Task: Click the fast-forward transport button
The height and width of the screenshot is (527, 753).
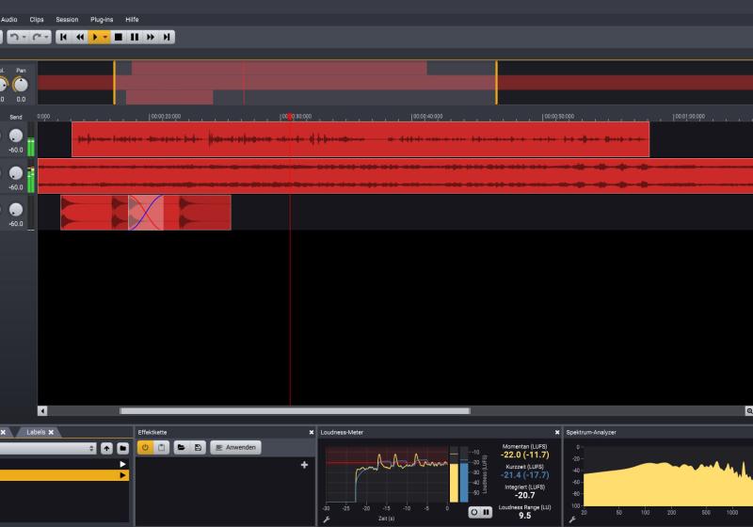Action: [x=151, y=37]
